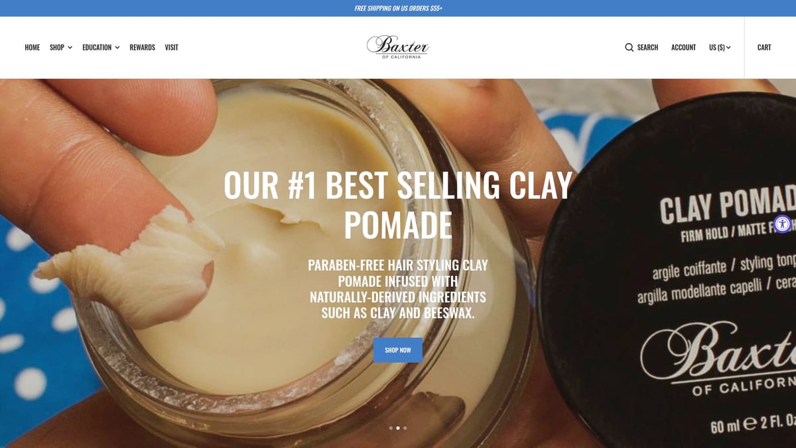796x448 pixels.
Task: Open the Rewards menu item
Action: click(x=143, y=47)
